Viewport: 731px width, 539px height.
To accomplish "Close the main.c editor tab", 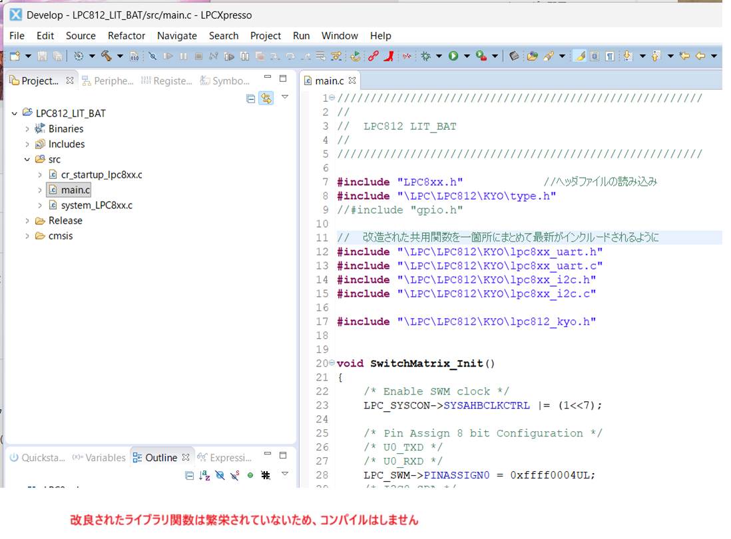I will click(x=352, y=81).
